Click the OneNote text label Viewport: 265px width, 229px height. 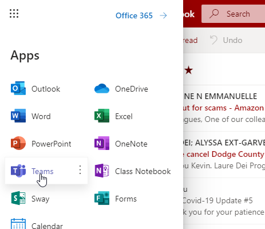(x=131, y=144)
